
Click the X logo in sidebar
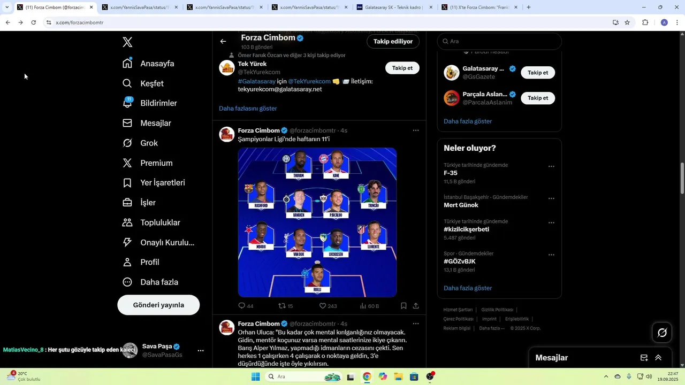(127, 42)
